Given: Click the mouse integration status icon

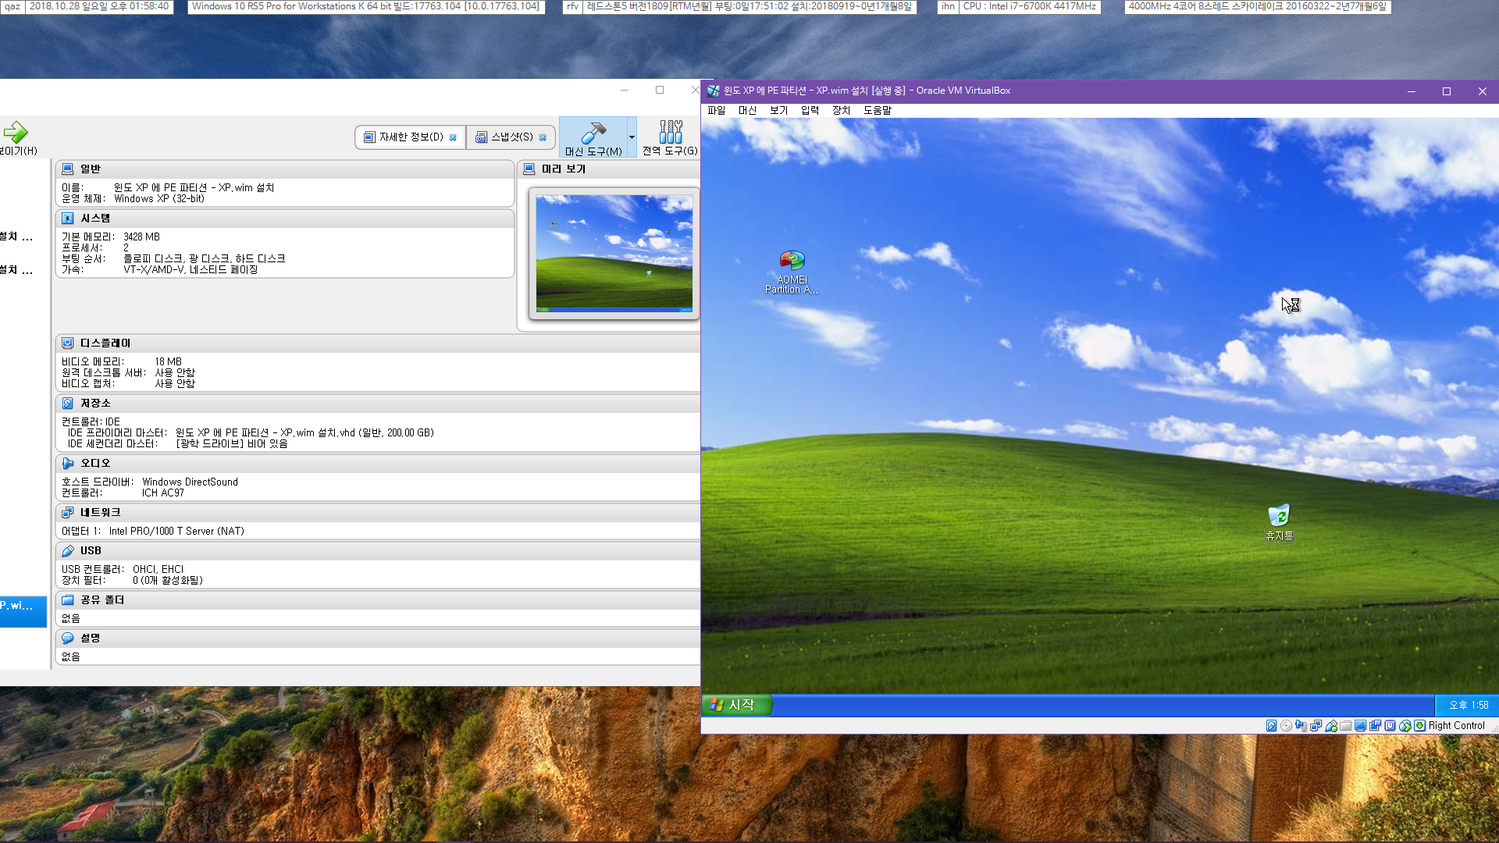Looking at the screenshot, I should pyautogui.click(x=1405, y=726).
